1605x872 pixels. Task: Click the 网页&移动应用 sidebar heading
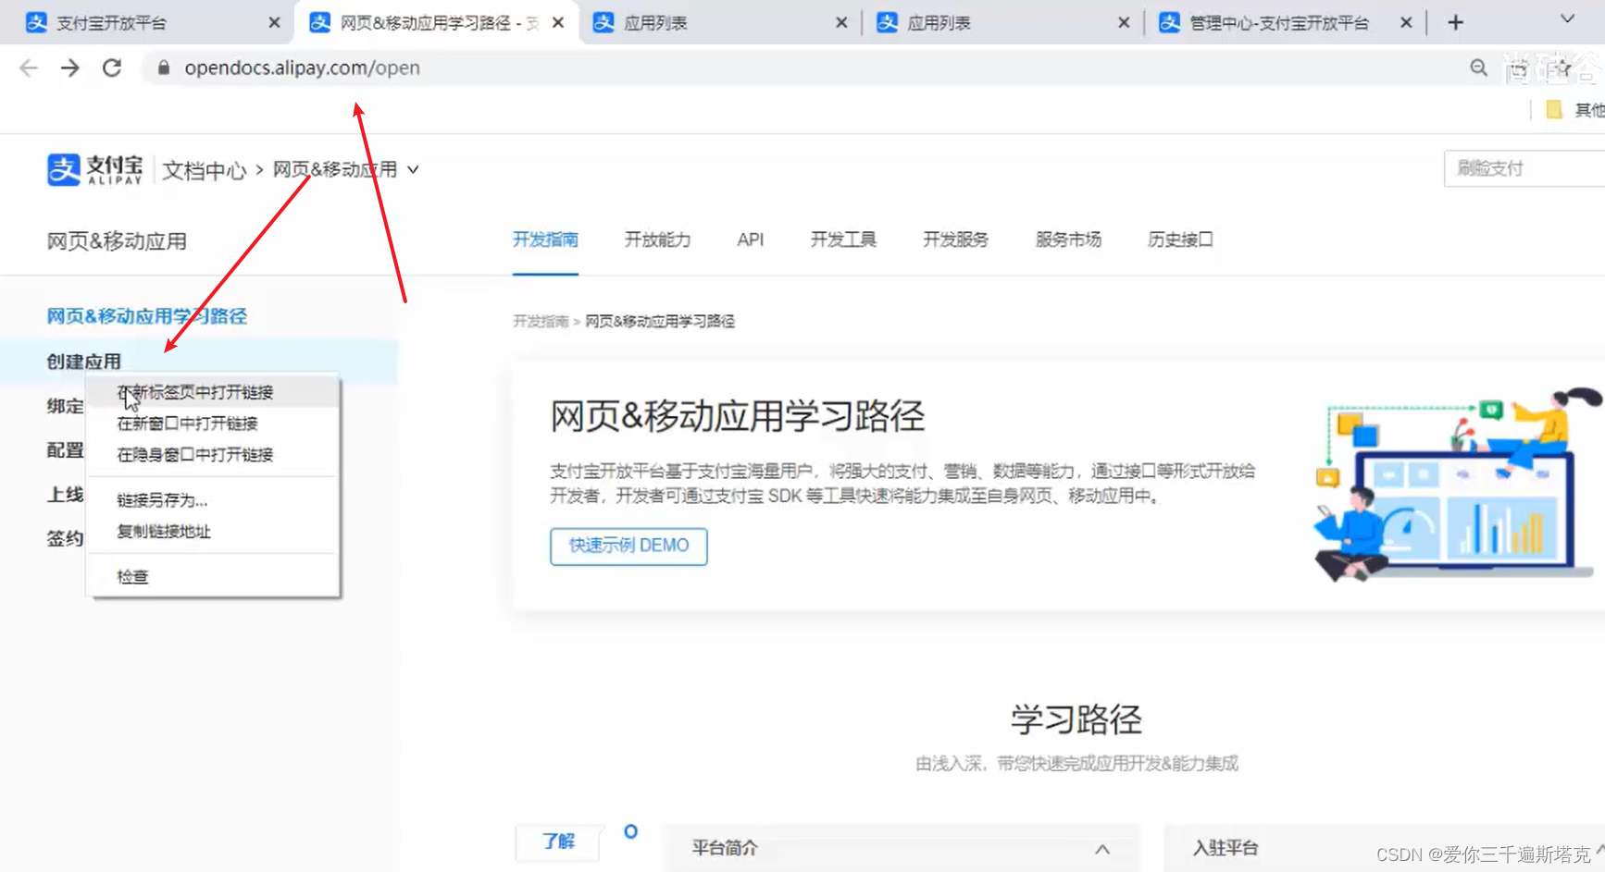[117, 241]
